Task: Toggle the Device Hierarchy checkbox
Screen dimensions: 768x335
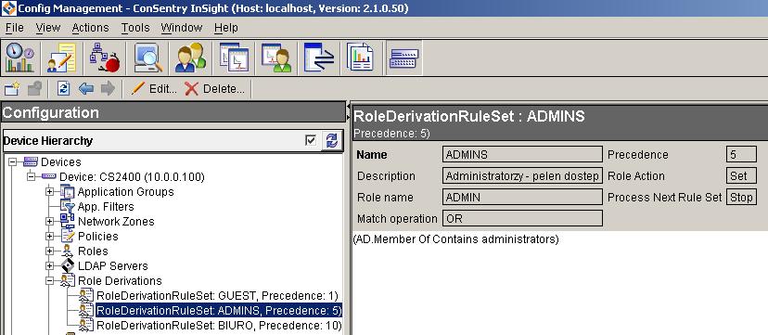Action: pyautogui.click(x=311, y=141)
